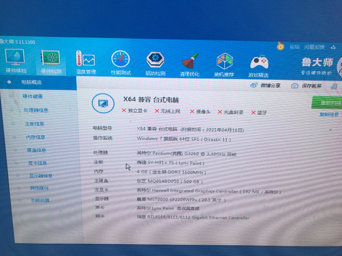Open 驱动检测 driver detection icon

coord(155,60)
